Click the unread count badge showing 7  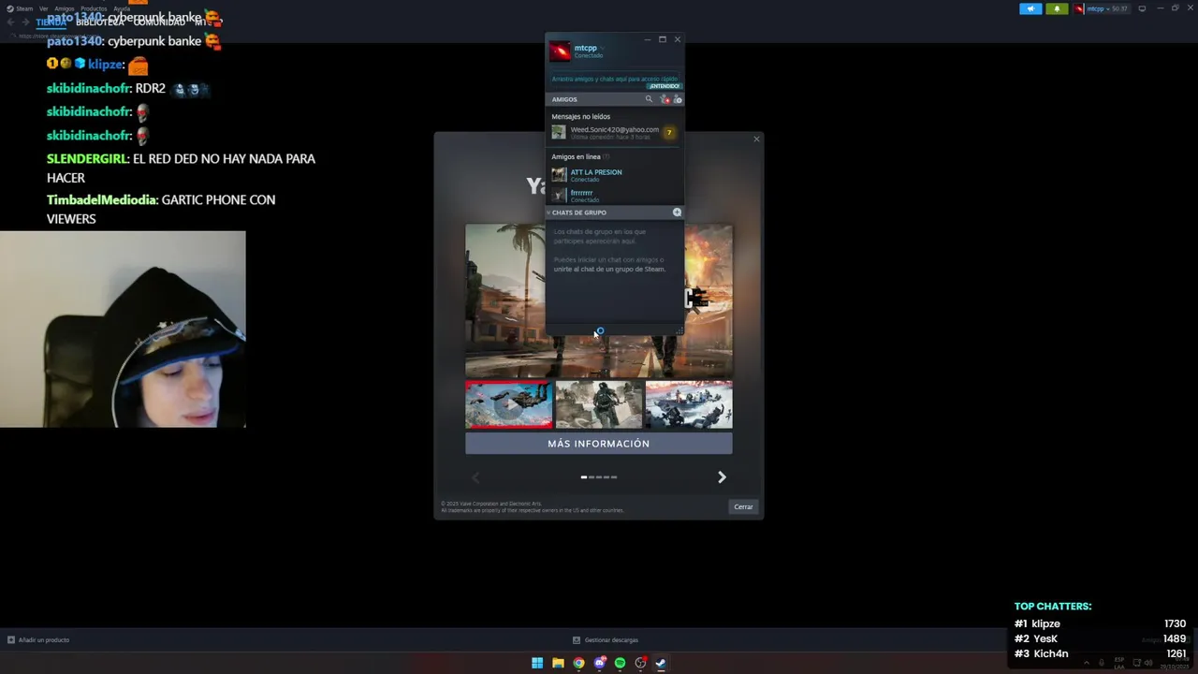click(669, 133)
